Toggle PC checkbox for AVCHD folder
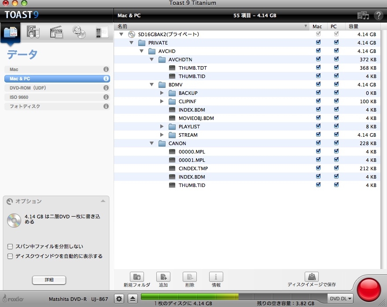 coord(336,51)
